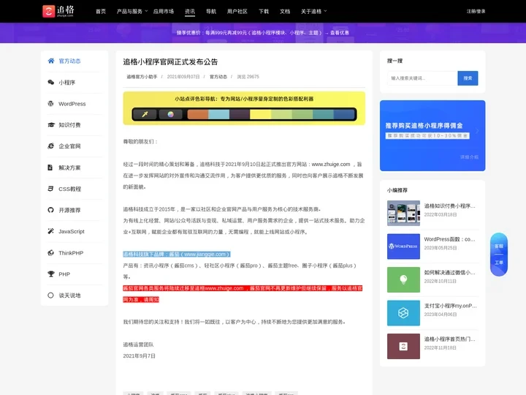
Task: Select the 谈天说地 circle icon
Action: (x=50, y=296)
